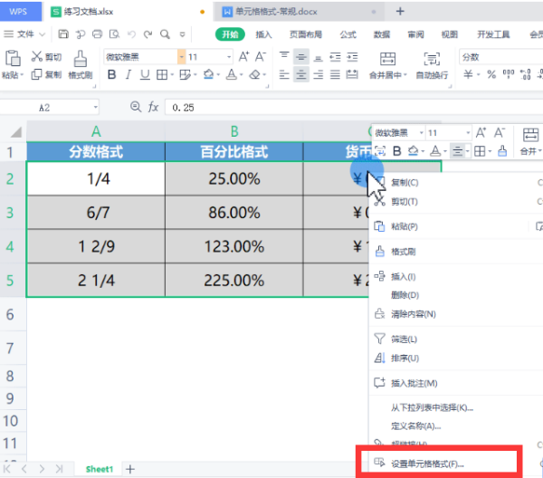Image resolution: width=543 pixels, height=478 pixels.
Task: Select the Sheet1 worksheet tab
Action: click(x=100, y=469)
